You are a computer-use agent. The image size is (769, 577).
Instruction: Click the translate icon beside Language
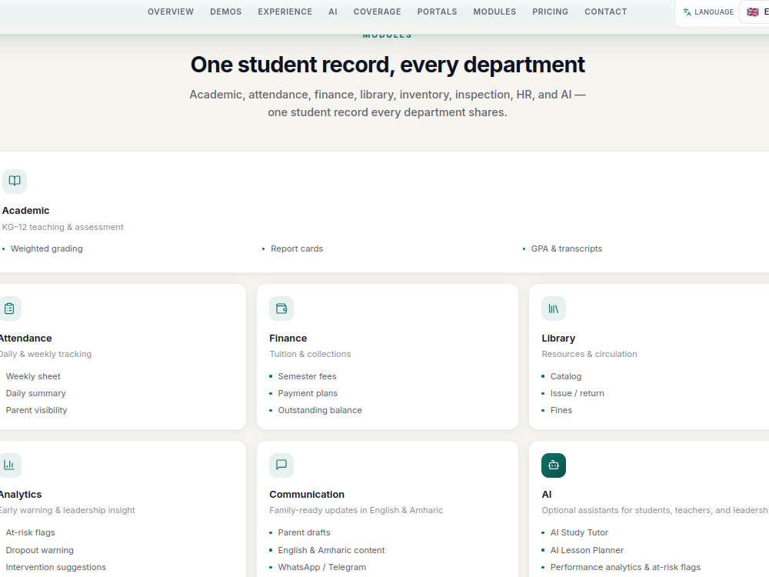click(687, 12)
